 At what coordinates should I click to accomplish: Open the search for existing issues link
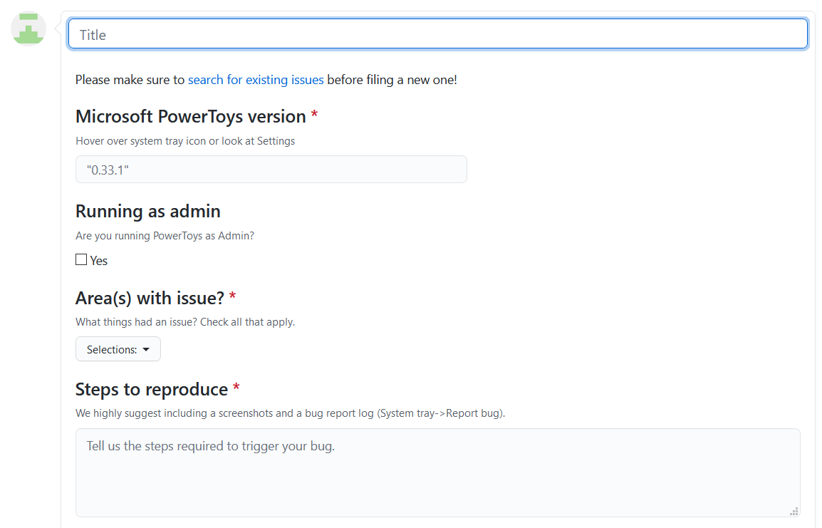pyautogui.click(x=256, y=80)
